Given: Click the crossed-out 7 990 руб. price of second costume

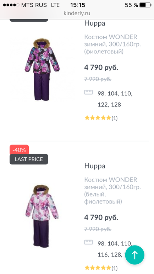Looking at the screenshot, I should [98, 229].
